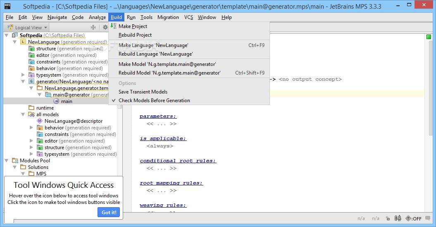Select the NewLanguage@descriptor tree item
Viewport: 436px width, 227px height.
(x=74, y=121)
